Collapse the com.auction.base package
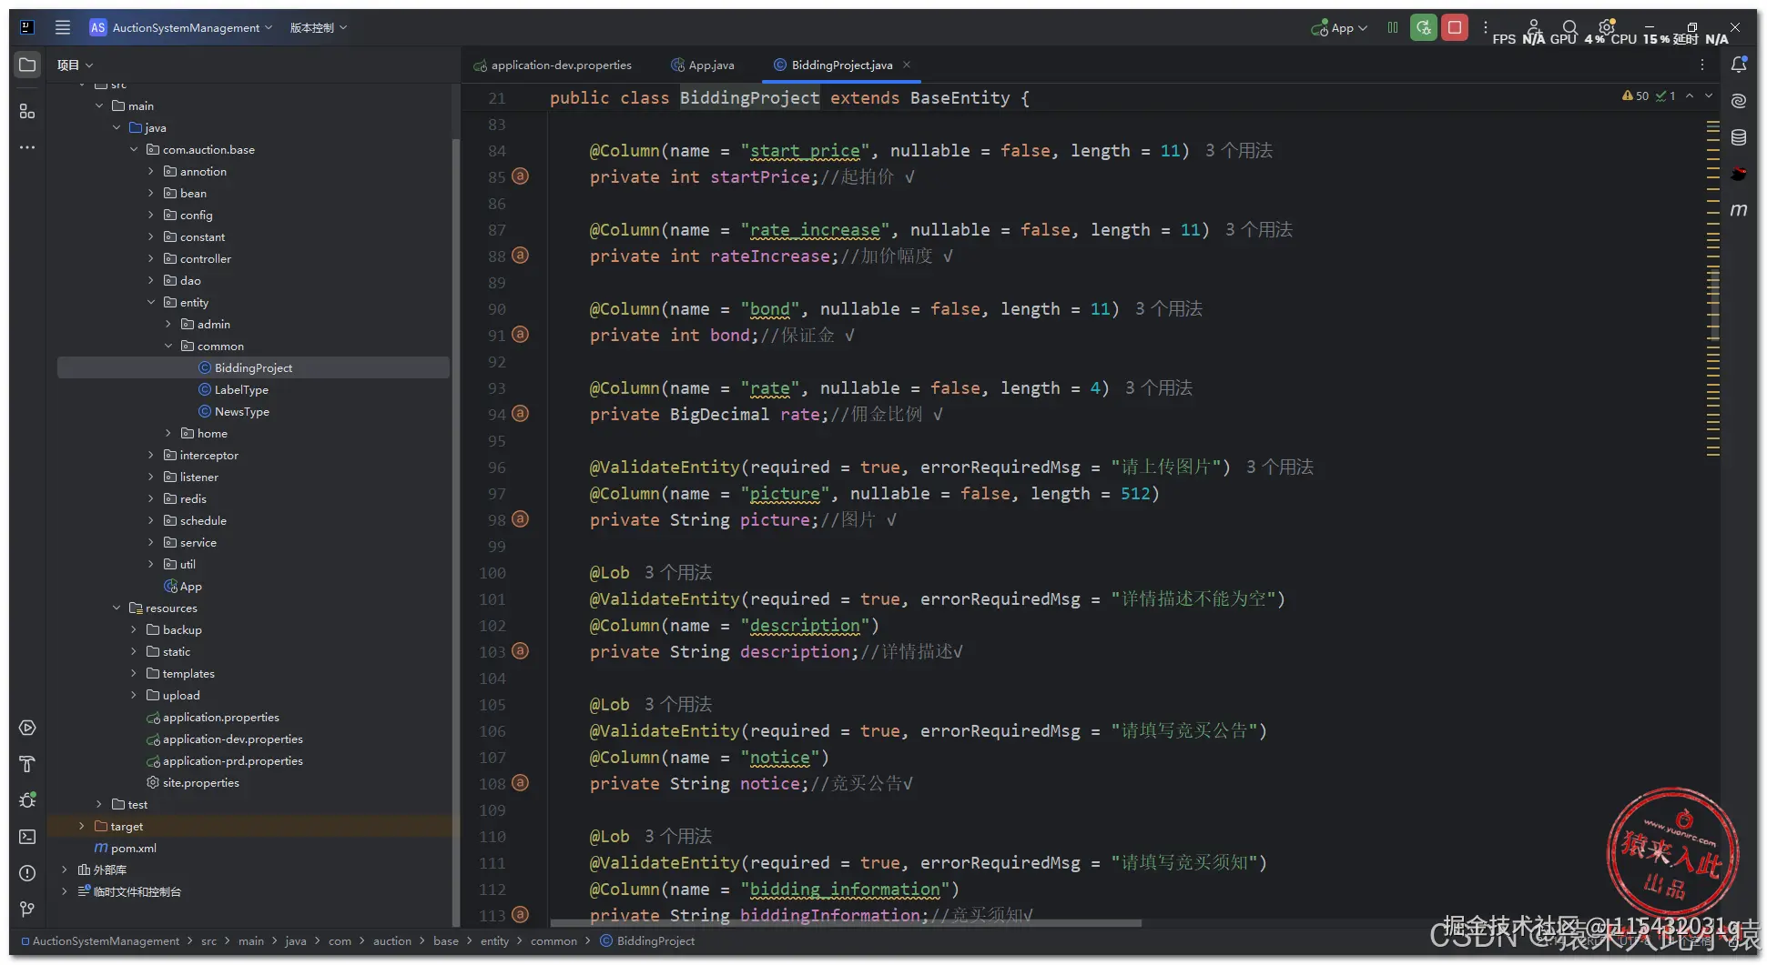Viewport: 1767px width, 965px height. coord(134,149)
